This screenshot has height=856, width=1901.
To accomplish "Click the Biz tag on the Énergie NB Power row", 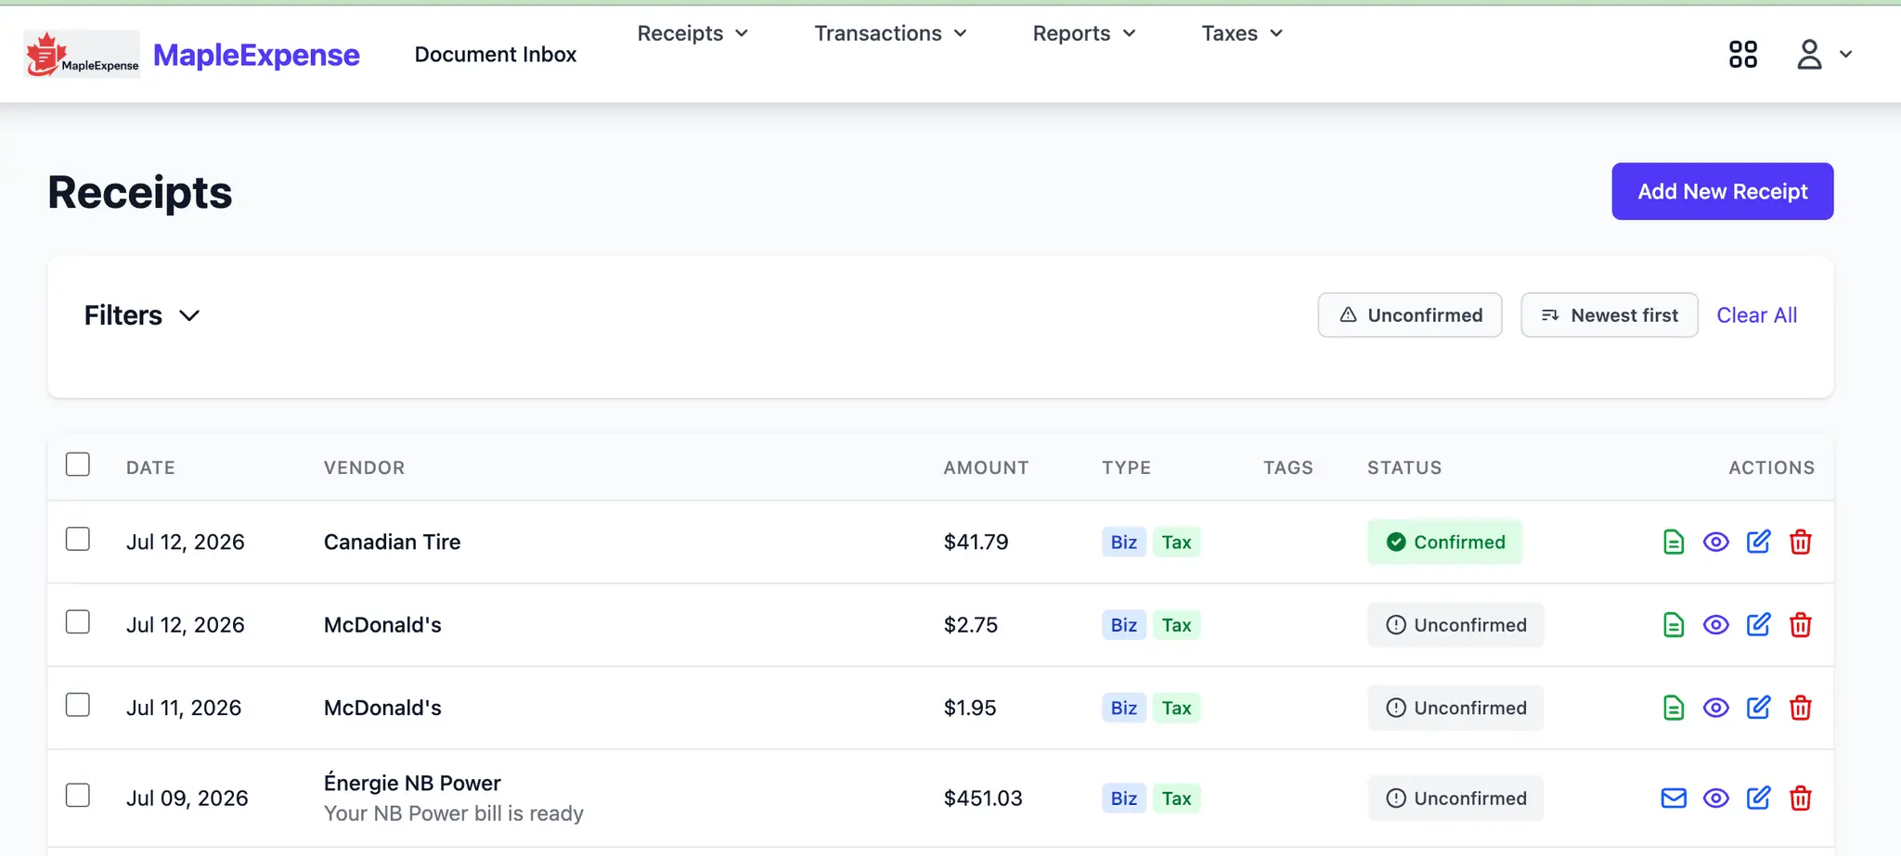I will [1123, 798].
